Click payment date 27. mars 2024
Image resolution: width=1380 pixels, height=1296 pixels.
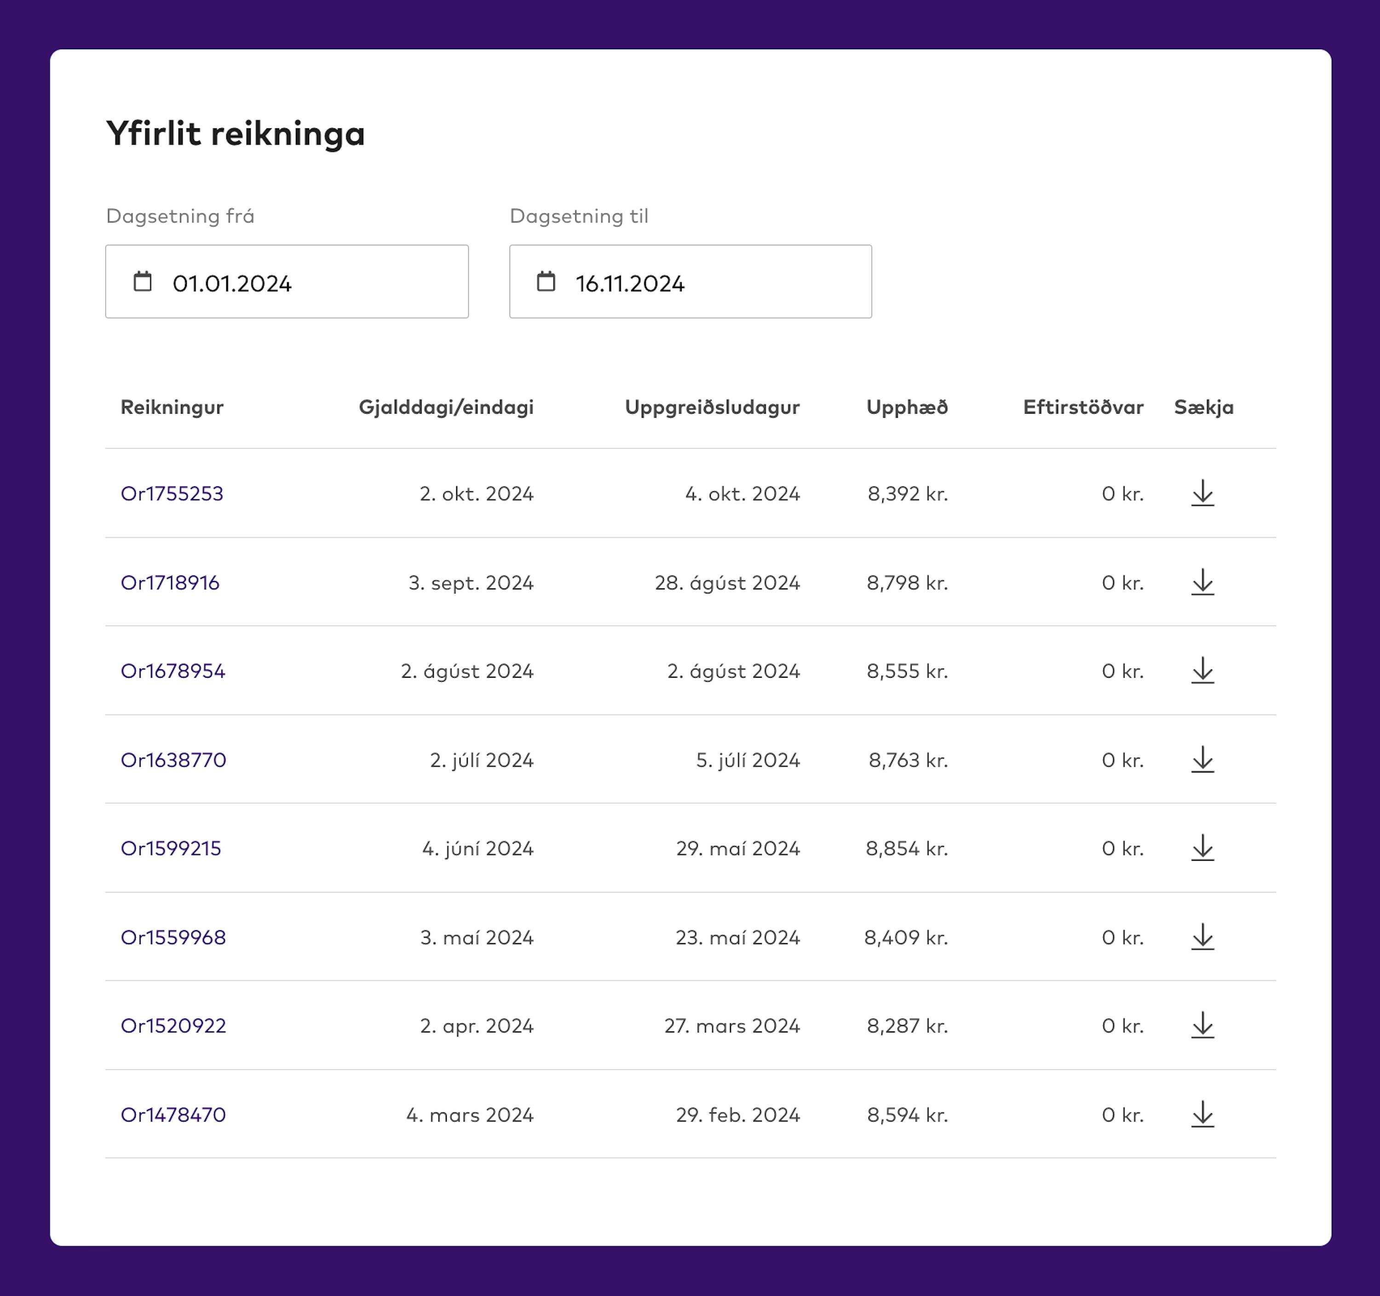(x=732, y=1026)
